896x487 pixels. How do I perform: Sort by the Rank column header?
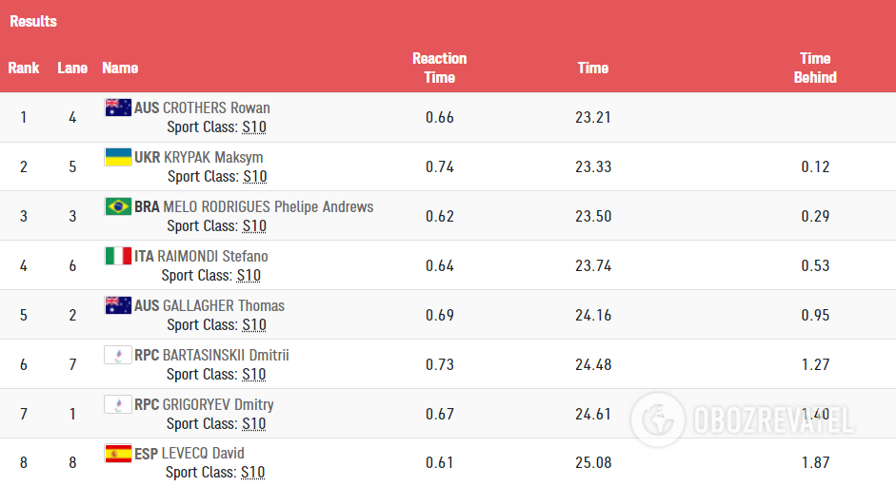pyautogui.click(x=24, y=68)
